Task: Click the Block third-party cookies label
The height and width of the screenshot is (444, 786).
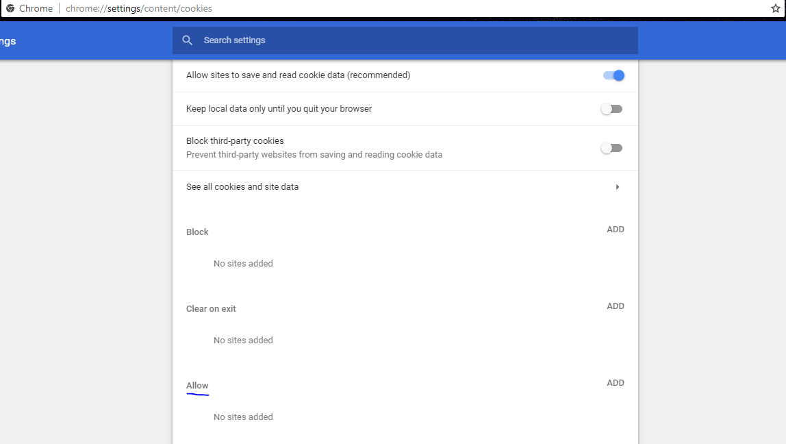Action: 235,141
